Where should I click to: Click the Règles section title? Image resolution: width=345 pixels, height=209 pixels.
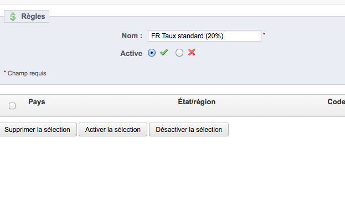tap(33, 16)
